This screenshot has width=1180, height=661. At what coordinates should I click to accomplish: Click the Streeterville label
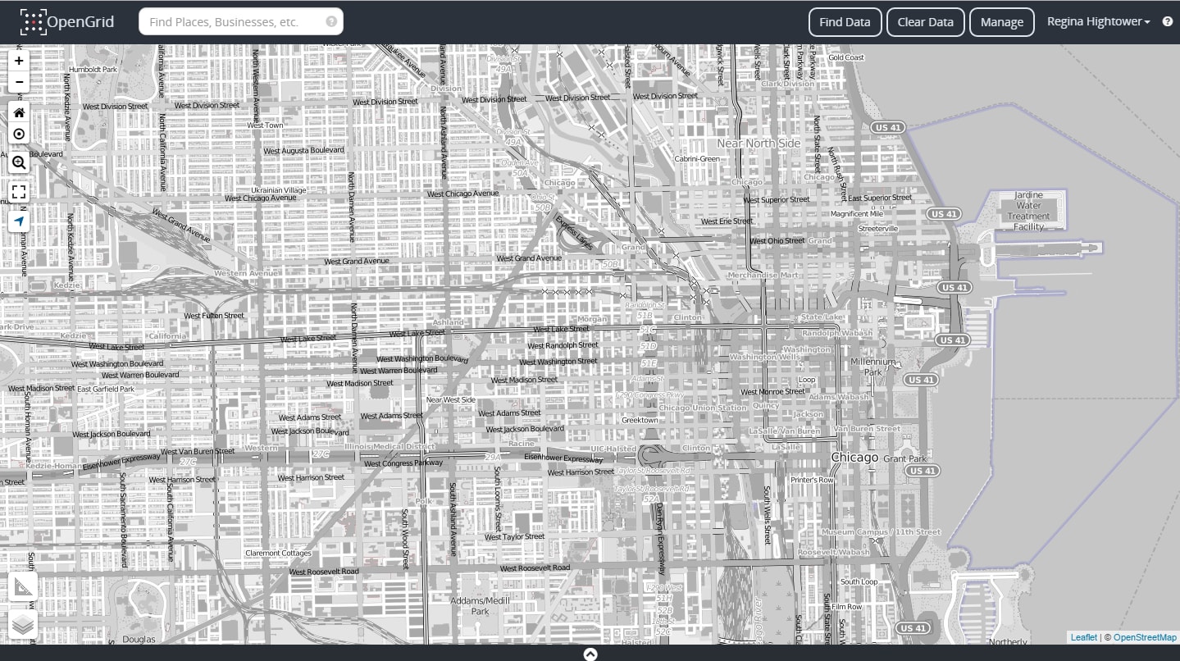(878, 229)
